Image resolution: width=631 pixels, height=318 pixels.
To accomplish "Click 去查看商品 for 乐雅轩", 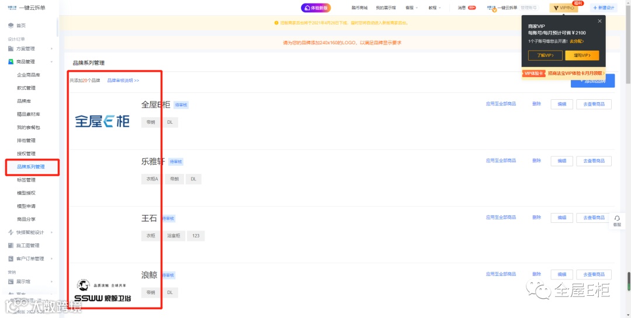I will 594,161.
